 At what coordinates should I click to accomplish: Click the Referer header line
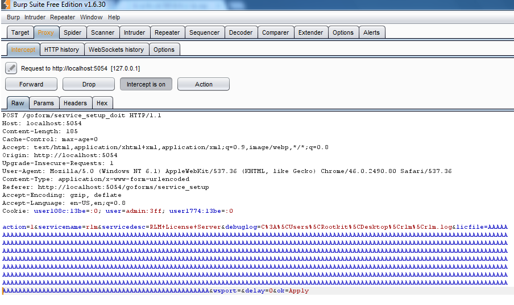coord(106,187)
